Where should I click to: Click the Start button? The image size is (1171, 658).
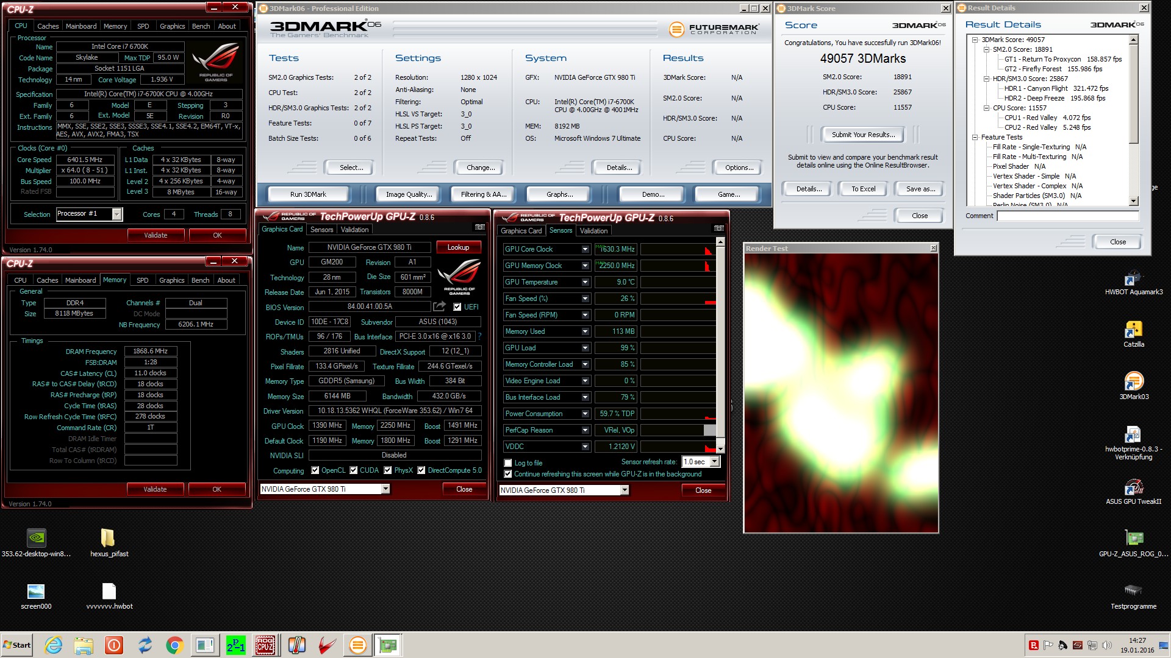click(17, 645)
